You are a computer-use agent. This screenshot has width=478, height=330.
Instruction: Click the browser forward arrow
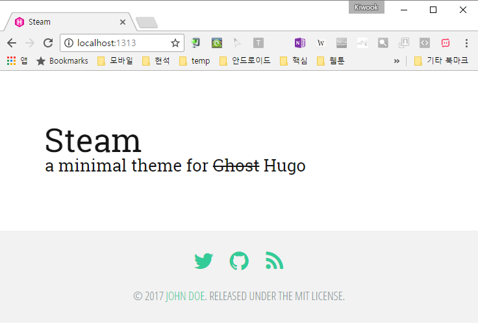30,43
